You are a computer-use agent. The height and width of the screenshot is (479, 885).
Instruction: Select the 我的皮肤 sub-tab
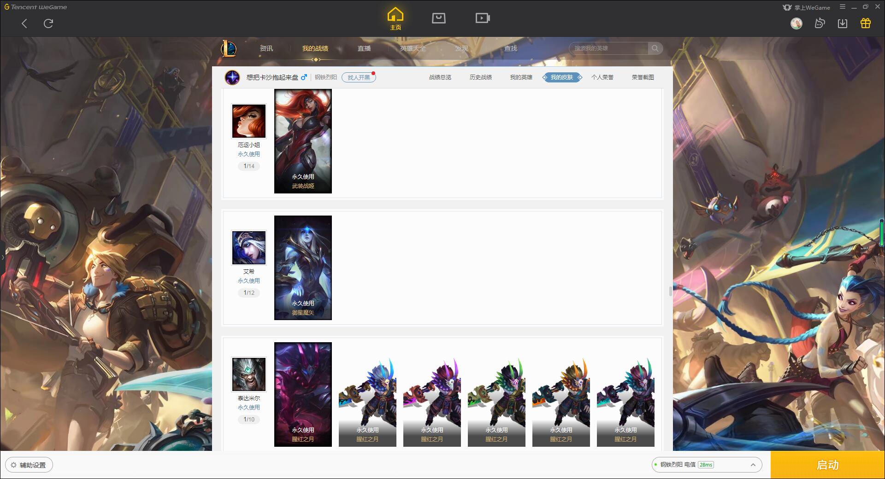click(562, 77)
